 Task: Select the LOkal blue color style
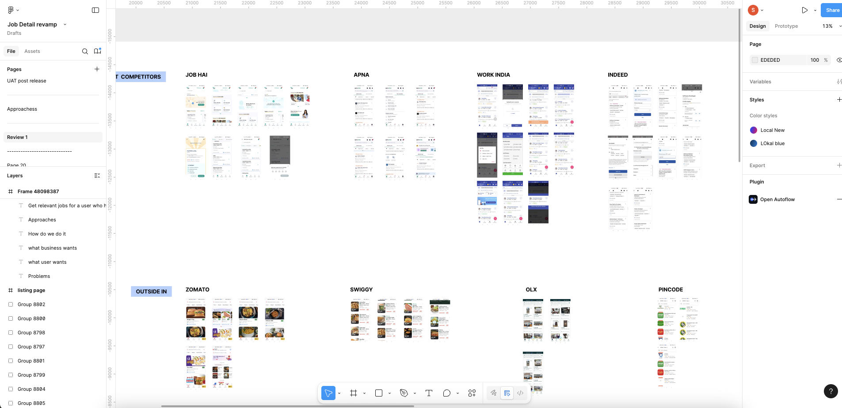[x=772, y=143]
